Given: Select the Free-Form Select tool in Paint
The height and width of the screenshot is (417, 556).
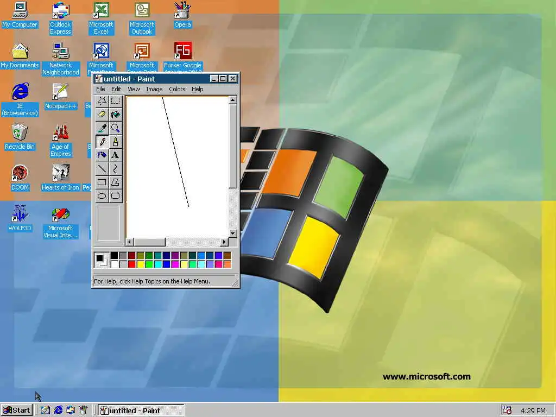Looking at the screenshot, I should 102,101.
